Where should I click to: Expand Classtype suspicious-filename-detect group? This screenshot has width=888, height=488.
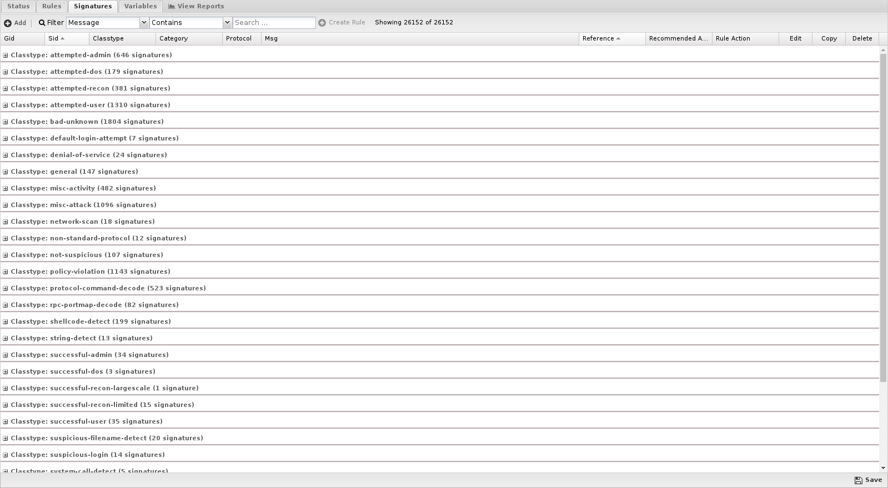tap(6, 438)
